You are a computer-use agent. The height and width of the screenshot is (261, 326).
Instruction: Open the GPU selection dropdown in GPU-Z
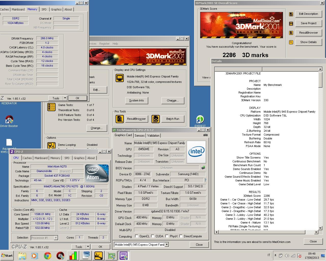[167, 245]
